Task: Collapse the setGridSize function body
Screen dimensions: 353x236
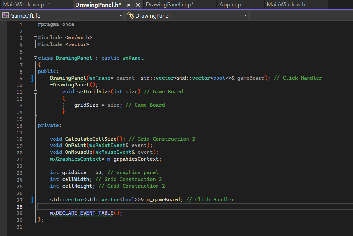Action: [35, 91]
